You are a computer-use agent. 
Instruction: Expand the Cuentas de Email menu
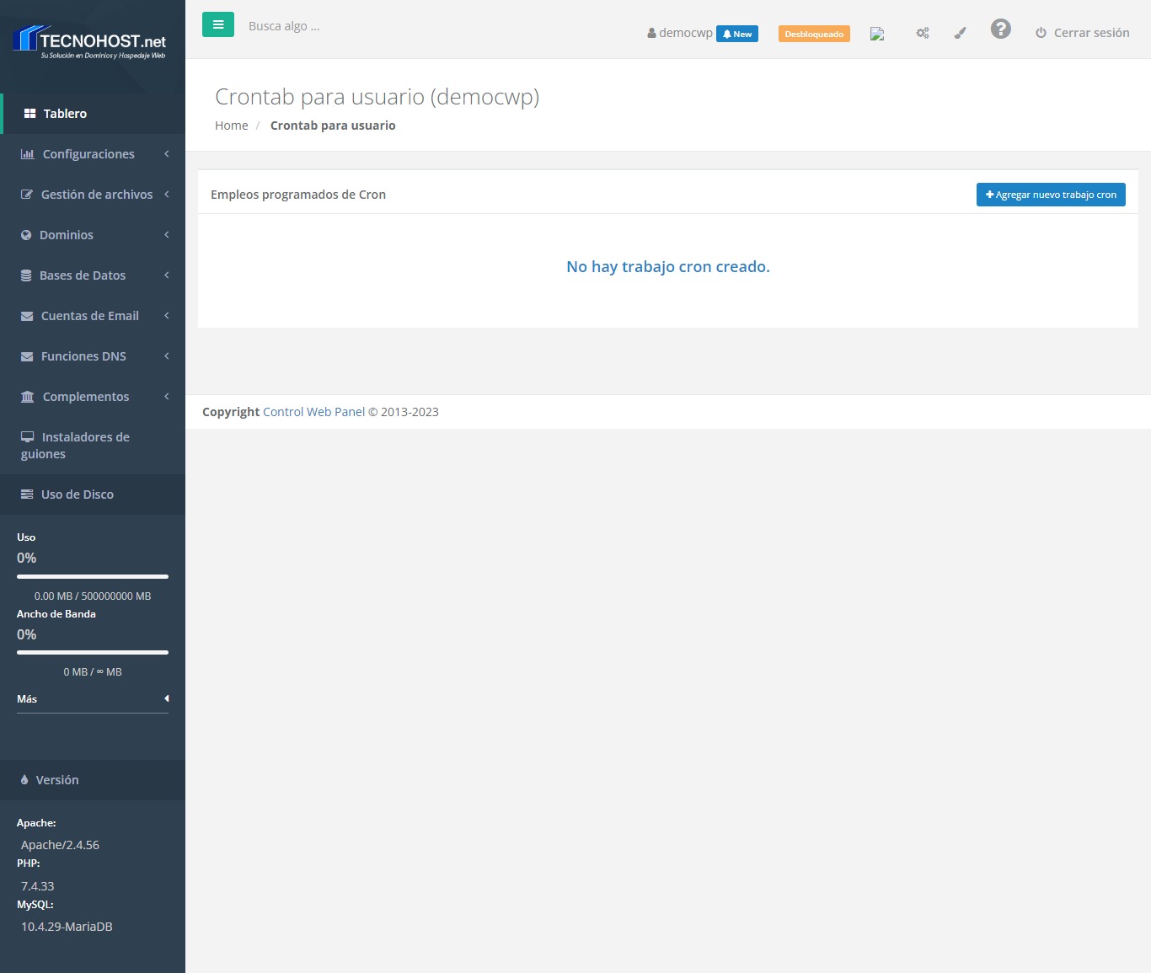coord(89,316)
